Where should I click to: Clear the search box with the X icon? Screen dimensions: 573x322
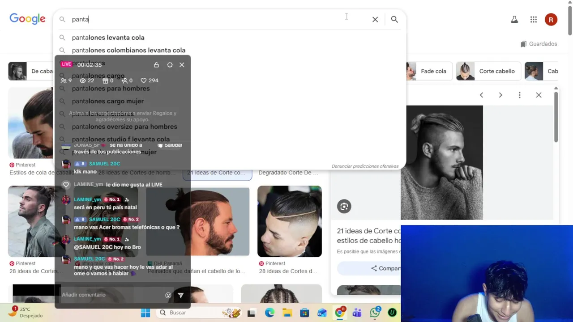click(375, 19)
